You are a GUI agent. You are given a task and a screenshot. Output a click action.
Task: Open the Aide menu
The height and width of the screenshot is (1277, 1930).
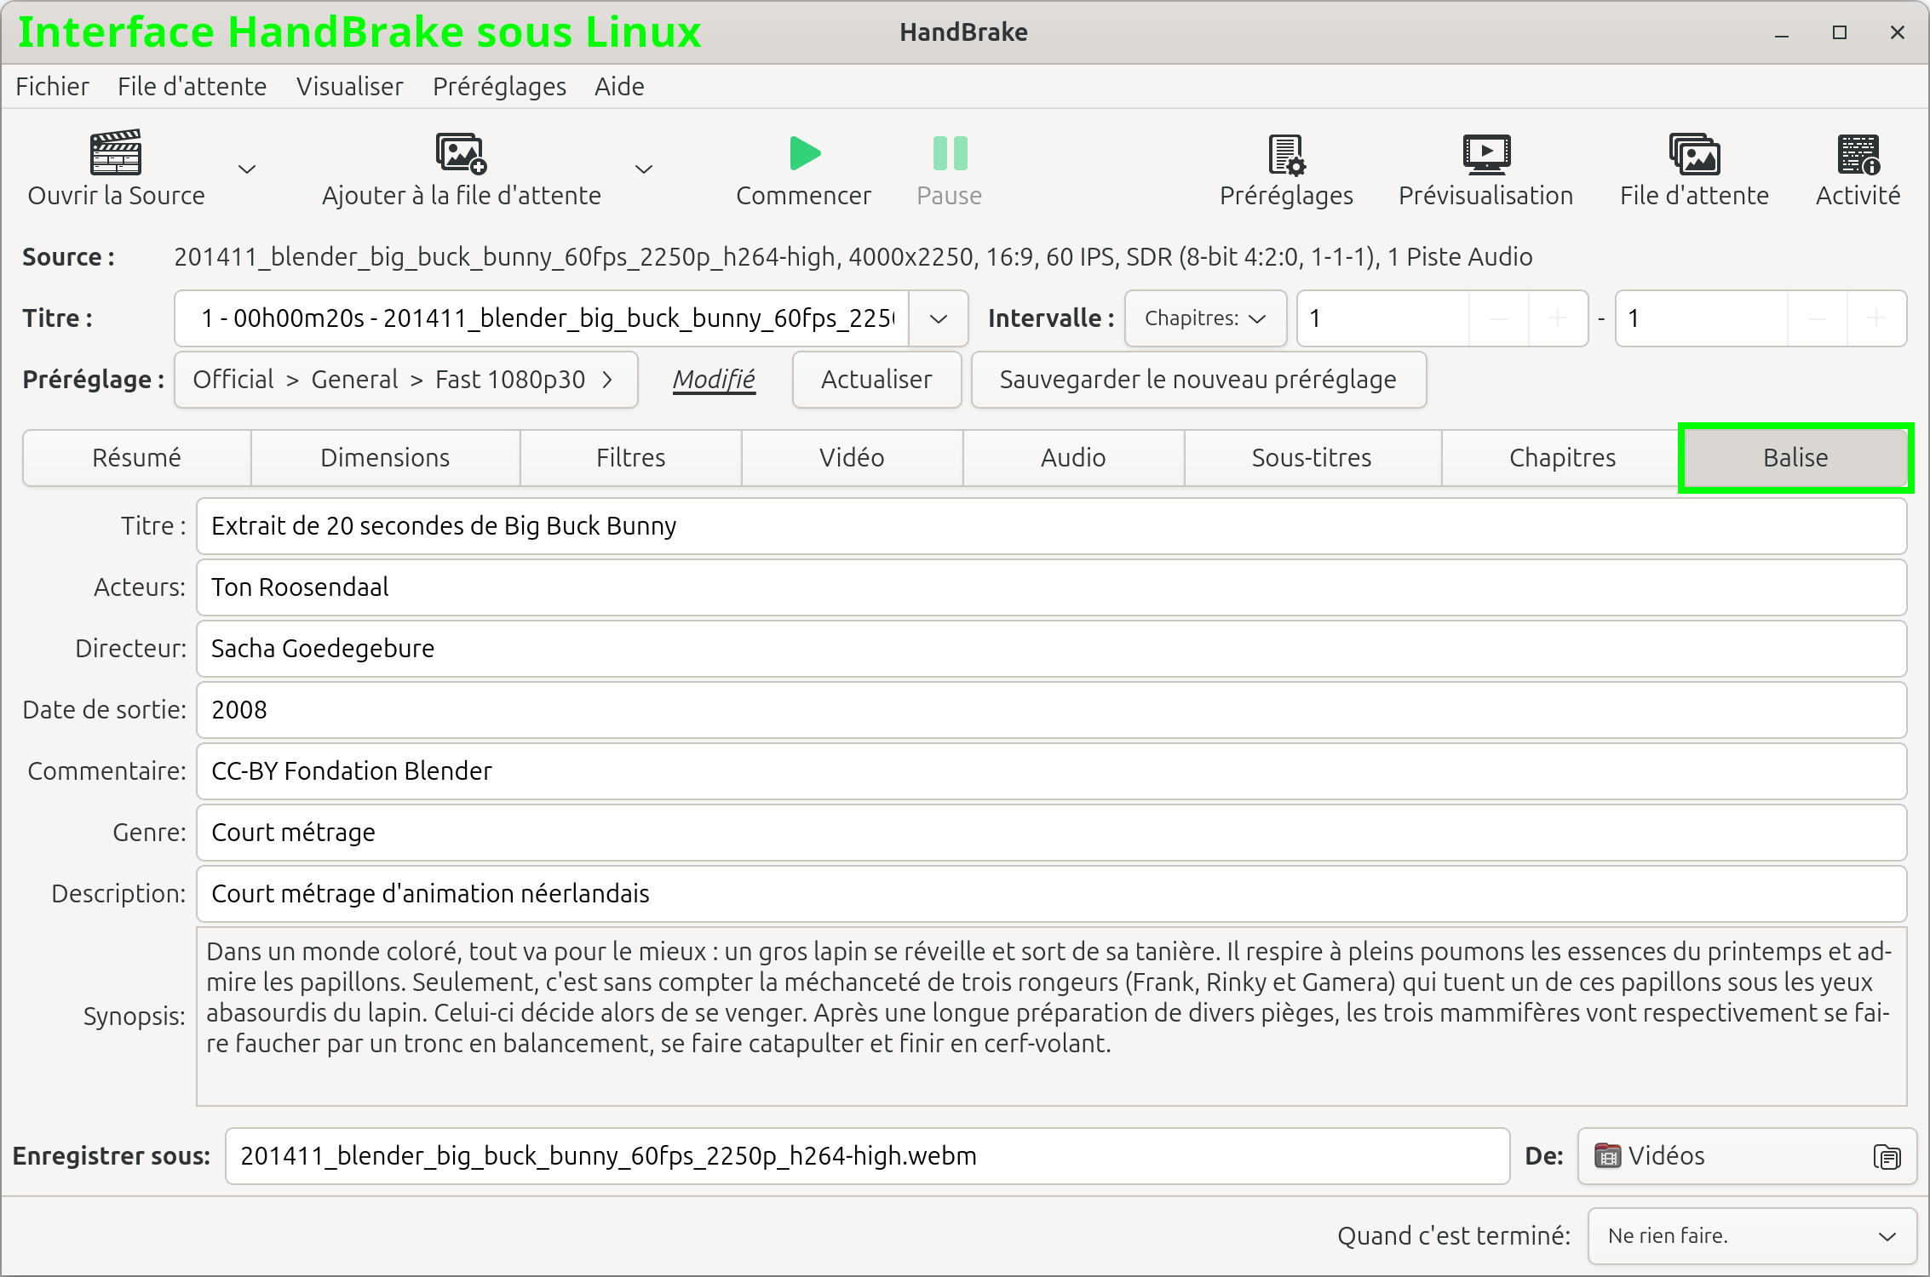click(x=619, y=86)
